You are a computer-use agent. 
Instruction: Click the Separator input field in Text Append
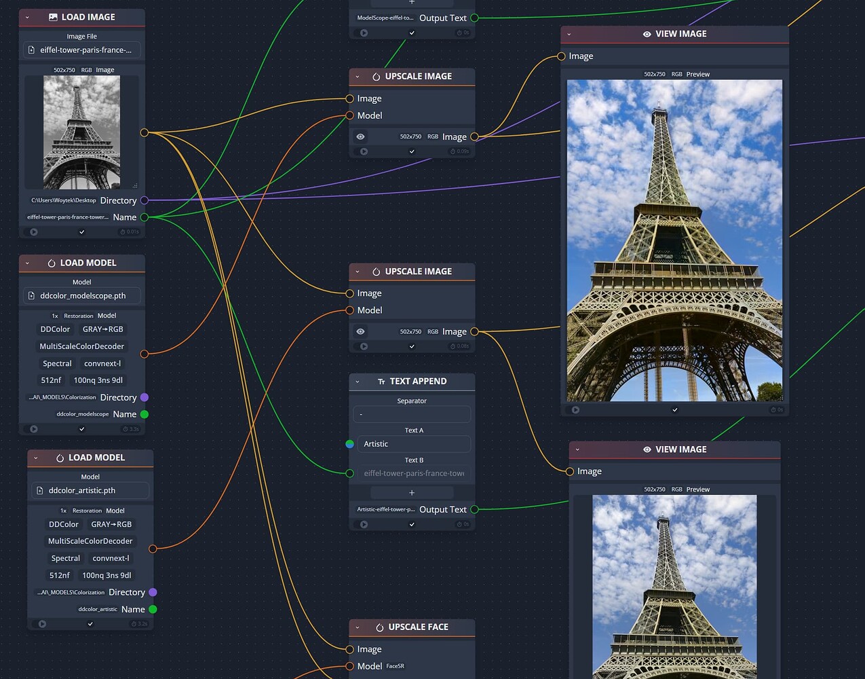pos(412,414)
